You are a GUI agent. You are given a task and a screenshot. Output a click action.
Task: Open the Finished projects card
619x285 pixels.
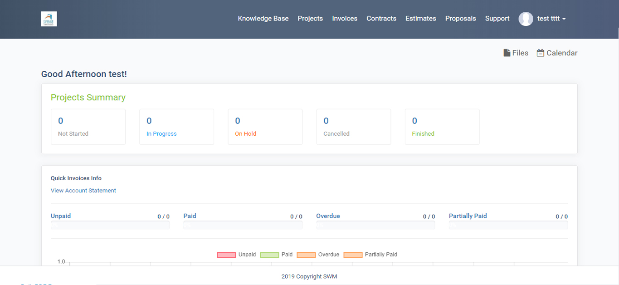[x=442, y=127]
